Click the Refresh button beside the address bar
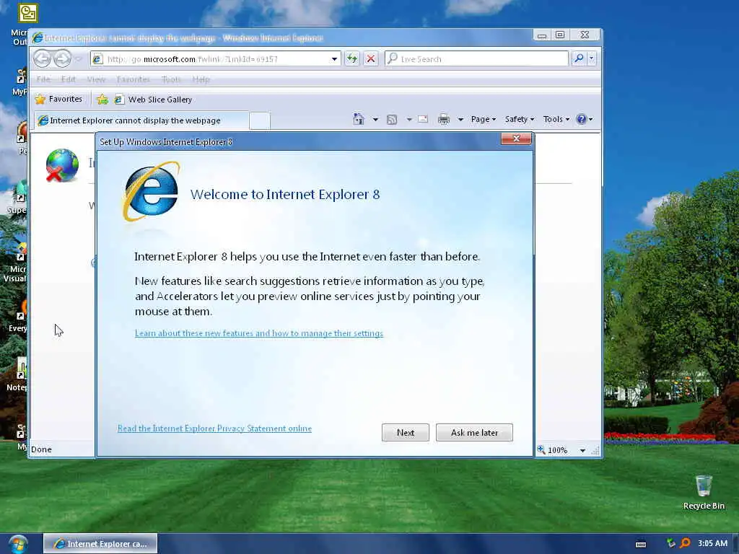The height and width of the screenshot is (554, 739). click(x=352, y=59)
